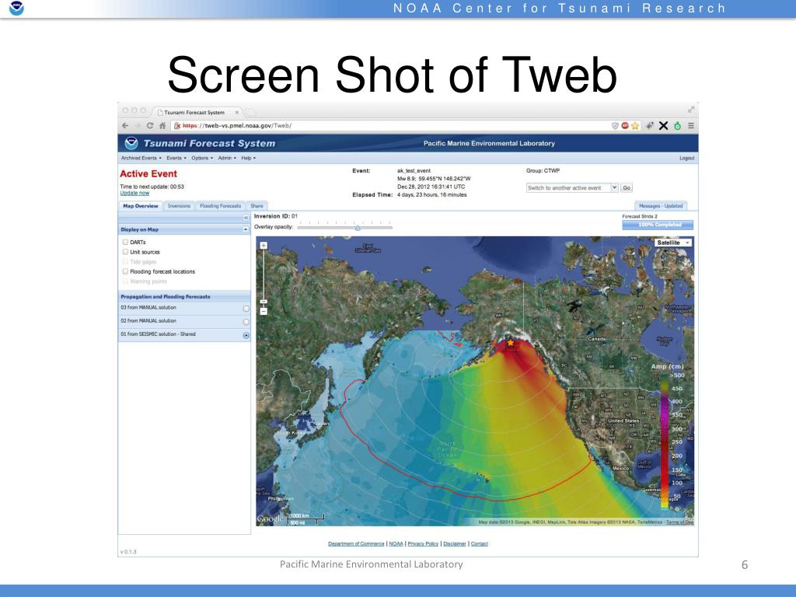The width and height of the screenshot is (796, 597).
Task: Click the browser forward arrow
Action: click(x=138, y=125)
